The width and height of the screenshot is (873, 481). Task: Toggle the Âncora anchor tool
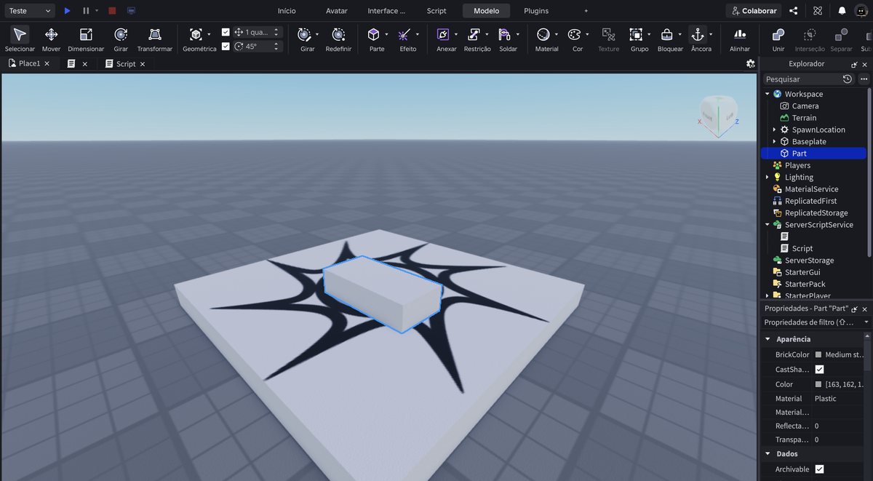pos(697,35)
